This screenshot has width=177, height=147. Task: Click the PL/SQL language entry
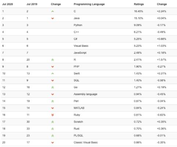pos(78,136)
